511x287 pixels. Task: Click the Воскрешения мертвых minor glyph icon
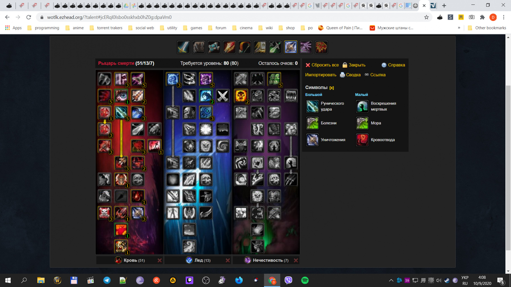[362, 106]
